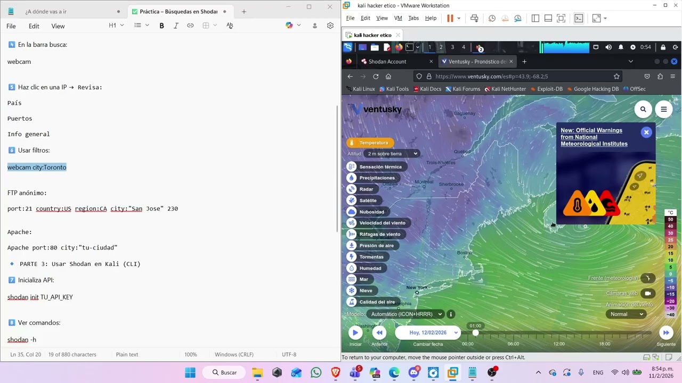
Task: Open Firefox list-all-tabs chevron
Action: click(x=630, y=62)
